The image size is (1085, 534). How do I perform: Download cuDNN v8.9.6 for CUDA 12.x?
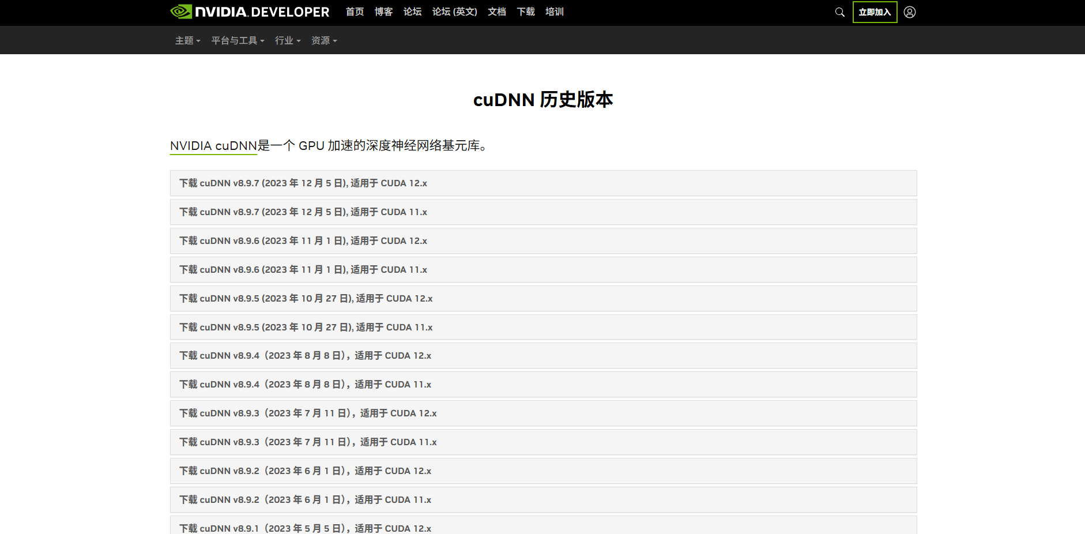coord(303,240)
